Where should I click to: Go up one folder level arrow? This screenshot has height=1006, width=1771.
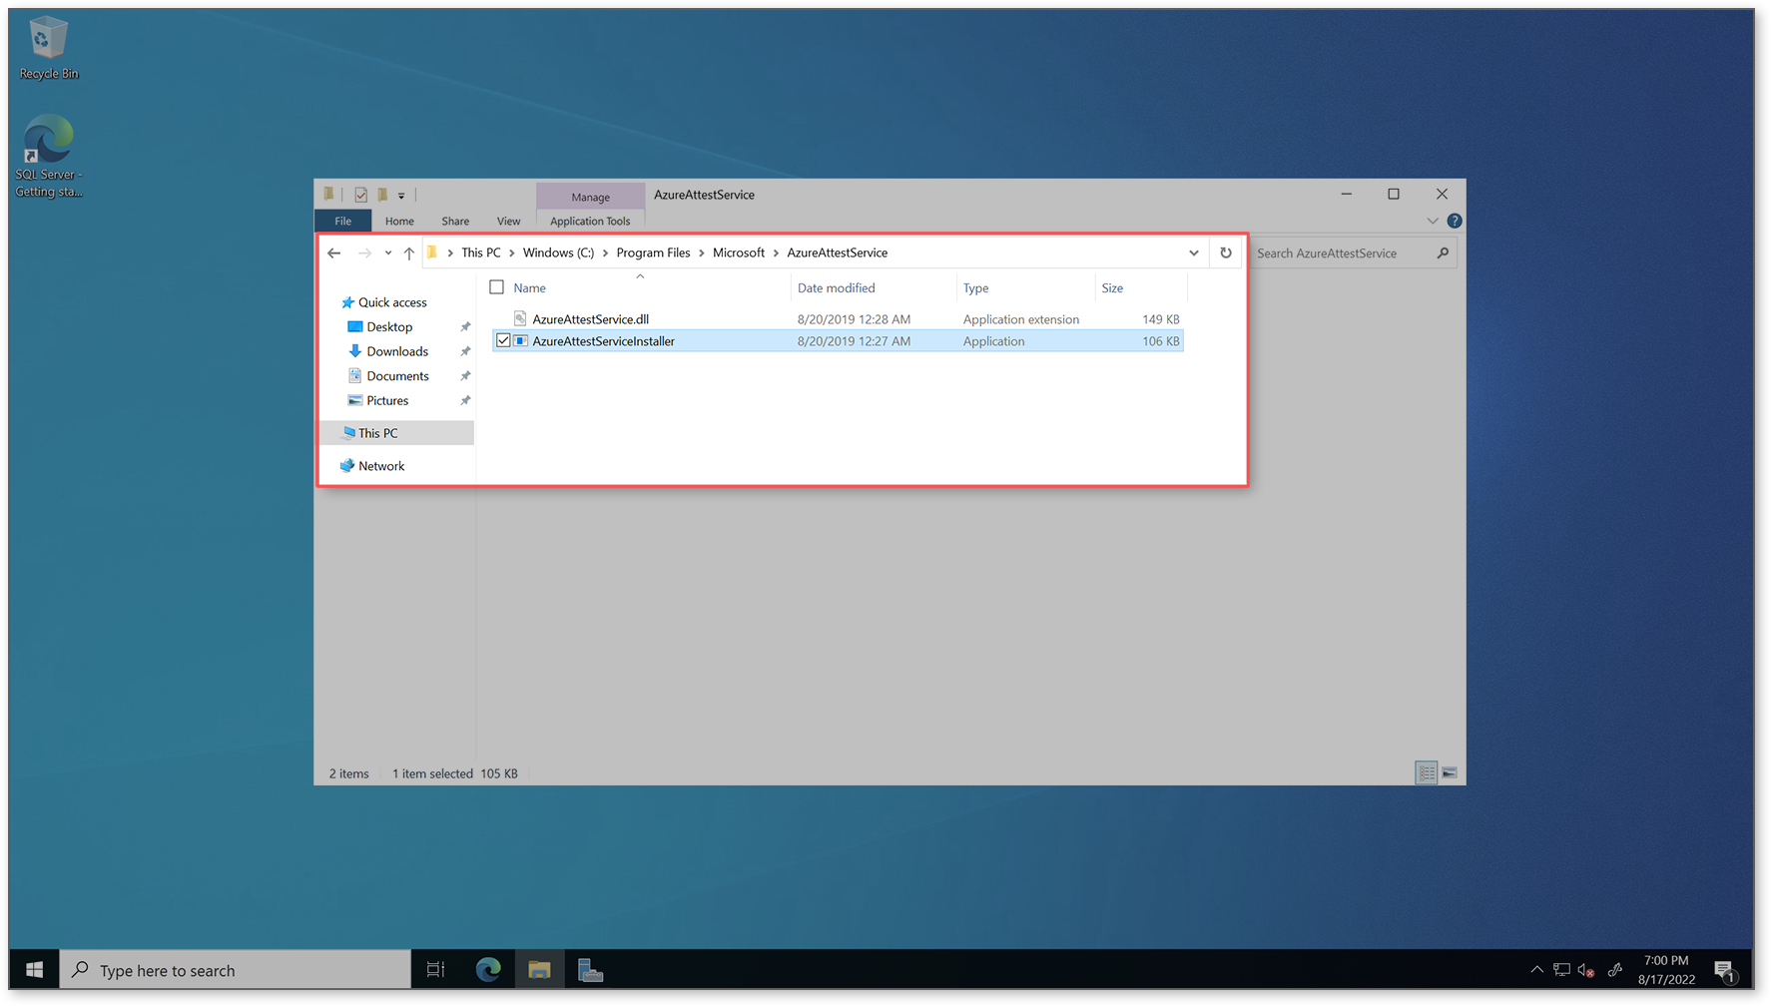point(409,252)
